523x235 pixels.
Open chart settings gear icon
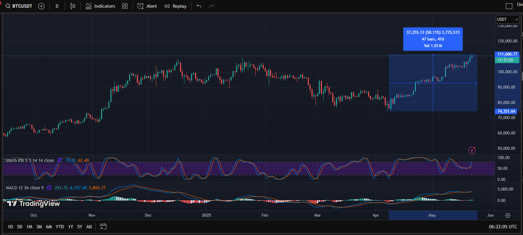click(x=508, y=215)
